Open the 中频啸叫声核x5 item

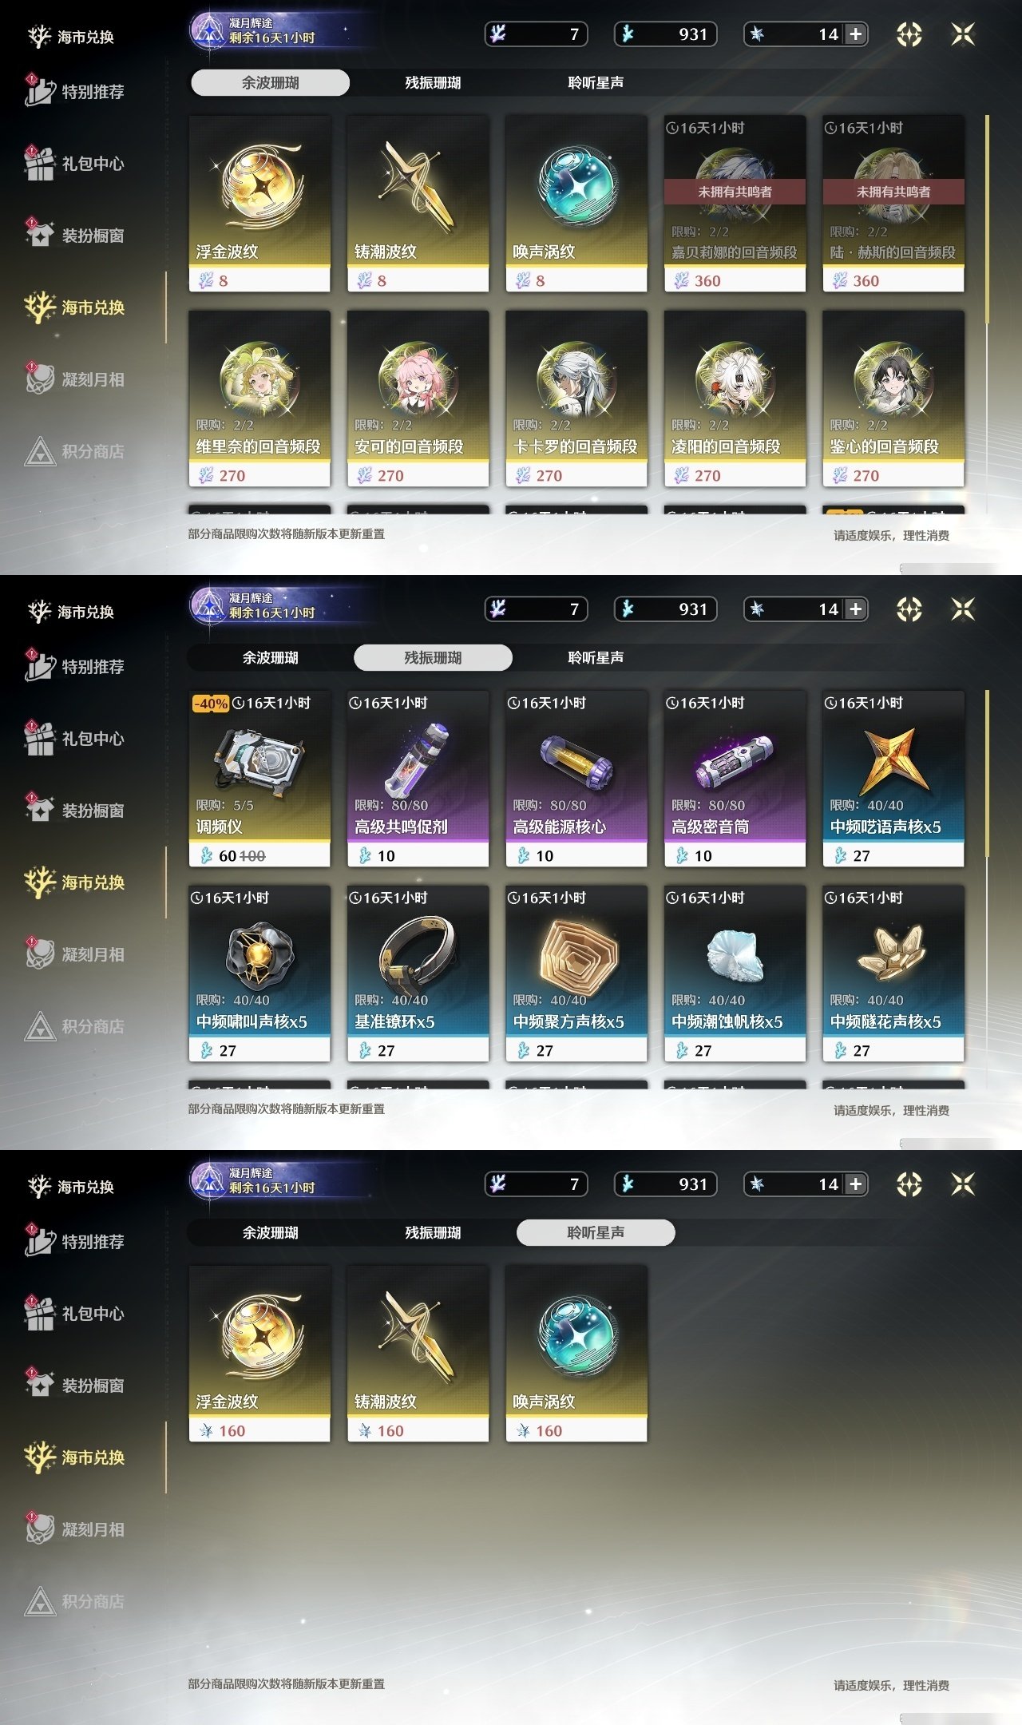259,974
